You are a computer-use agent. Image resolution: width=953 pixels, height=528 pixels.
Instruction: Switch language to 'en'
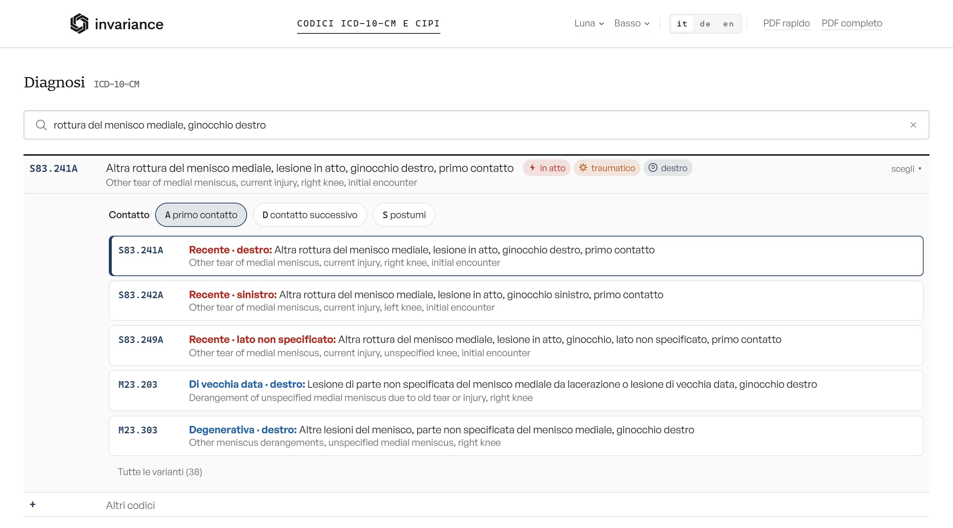728,24
